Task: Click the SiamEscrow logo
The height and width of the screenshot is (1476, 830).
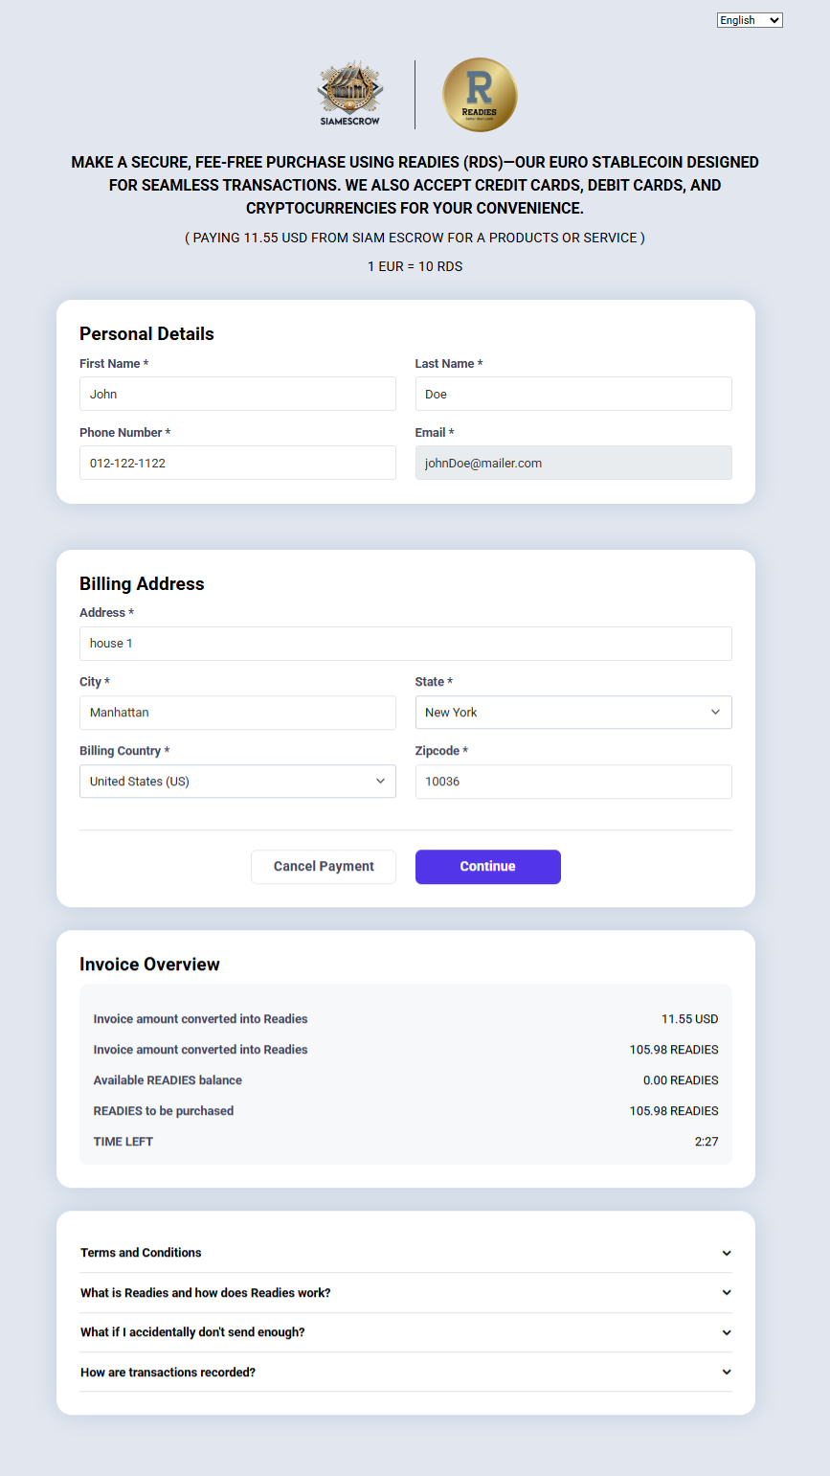Action: (350, 94)
